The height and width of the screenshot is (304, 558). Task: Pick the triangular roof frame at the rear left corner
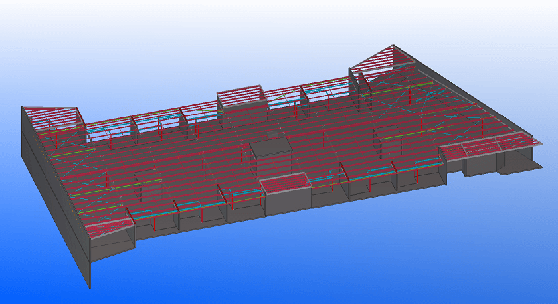54,118
